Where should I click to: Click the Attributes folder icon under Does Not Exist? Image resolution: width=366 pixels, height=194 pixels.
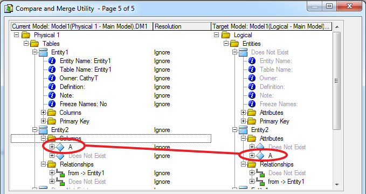(252, 113)
